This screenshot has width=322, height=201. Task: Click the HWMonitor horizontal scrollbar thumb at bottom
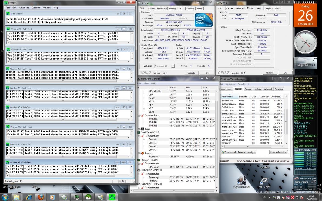174,191
